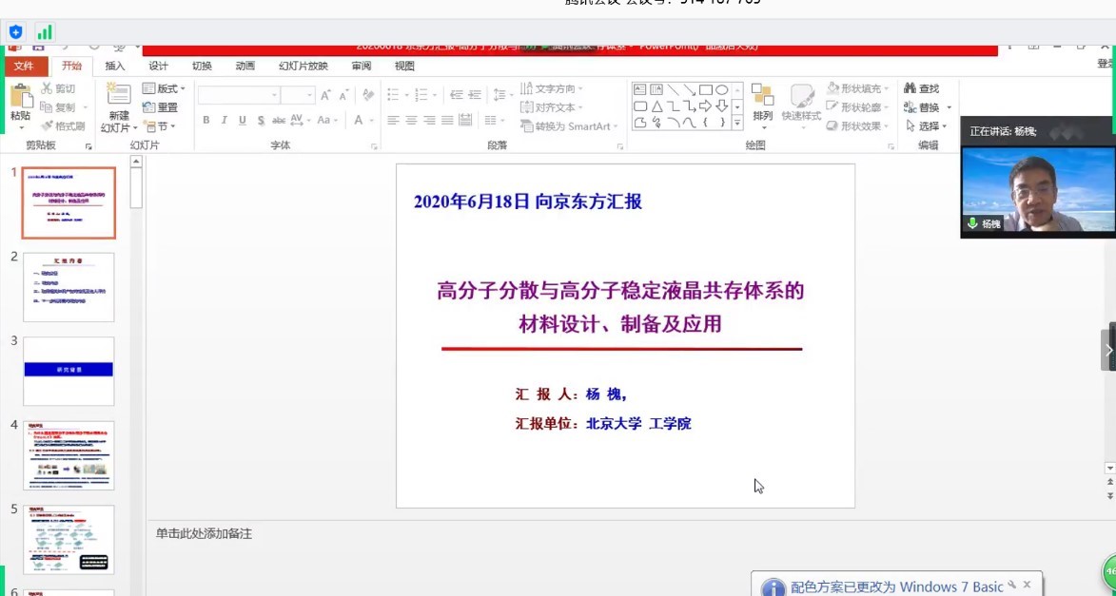The height and width of the screenshot is (596, 1116).
Task: Open the Slide Show (幻灯片放映) tab
Action: [x=303, y=66]
